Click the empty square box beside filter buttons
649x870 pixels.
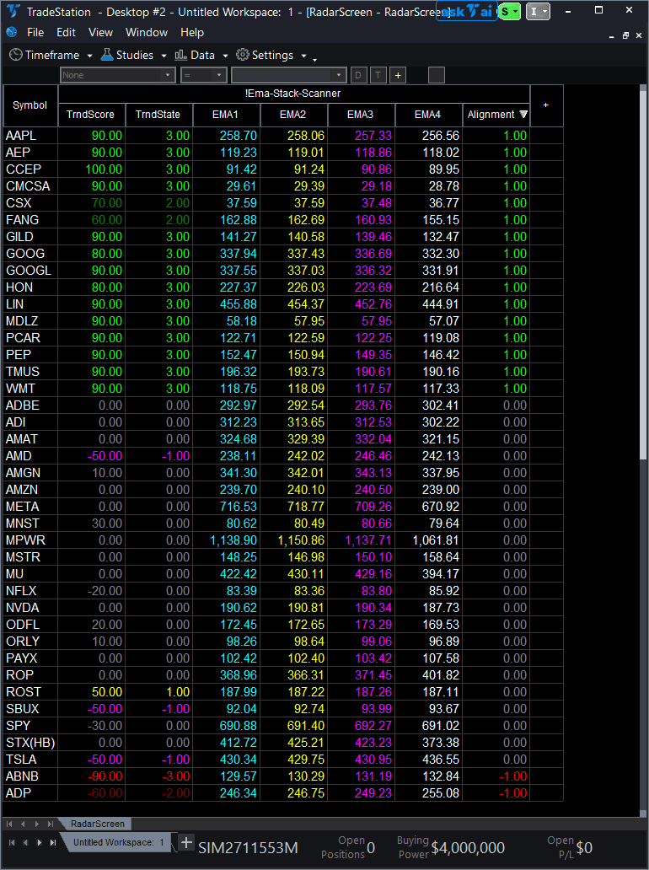pos(437,75)
